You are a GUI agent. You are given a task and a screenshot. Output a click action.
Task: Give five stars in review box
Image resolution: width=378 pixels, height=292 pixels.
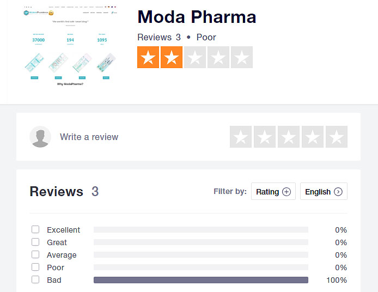[337, 137]
